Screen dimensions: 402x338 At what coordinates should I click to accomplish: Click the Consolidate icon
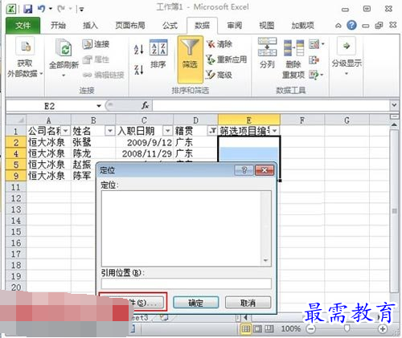click(x=314, y=59)
